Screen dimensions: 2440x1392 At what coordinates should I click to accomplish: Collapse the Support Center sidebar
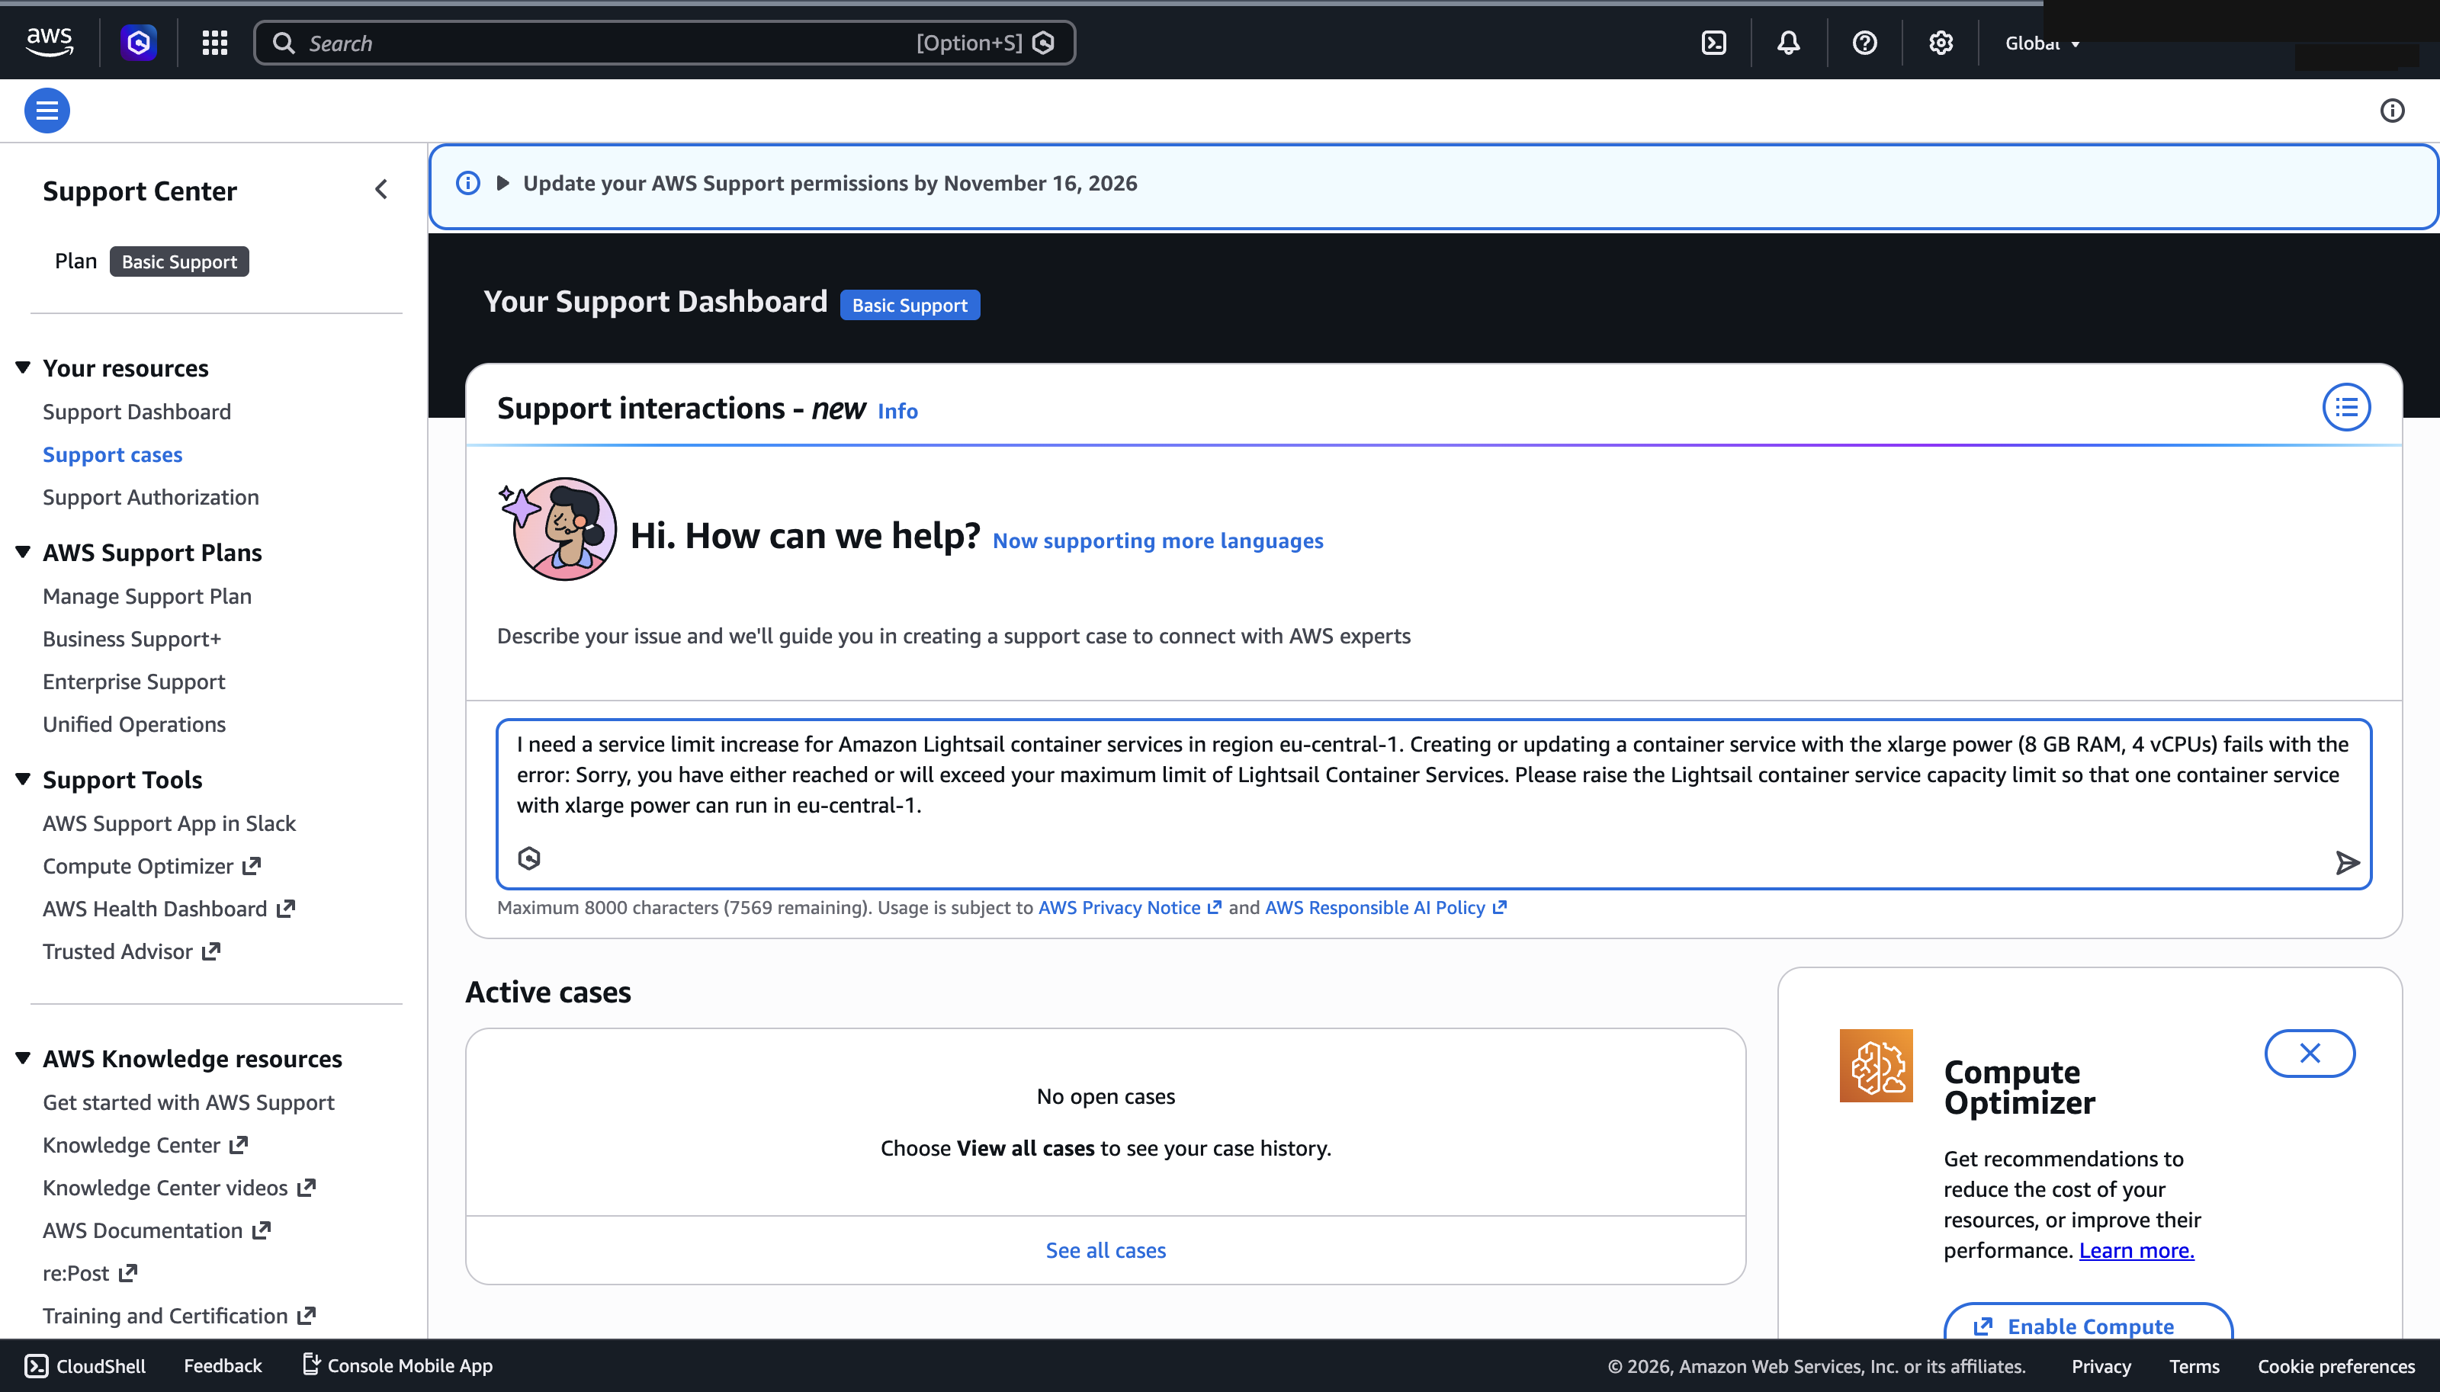(380, 189)
